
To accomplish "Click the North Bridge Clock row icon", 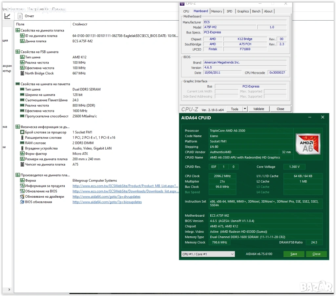I will pyautogui.click(x=22, y=73).
